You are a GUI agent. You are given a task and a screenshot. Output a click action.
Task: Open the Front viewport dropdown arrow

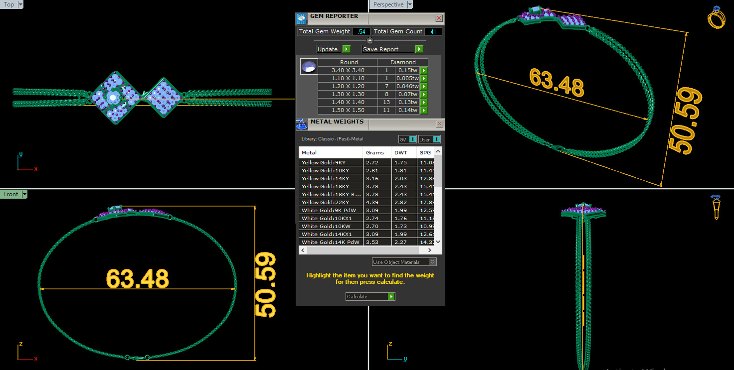click(24, 194)
